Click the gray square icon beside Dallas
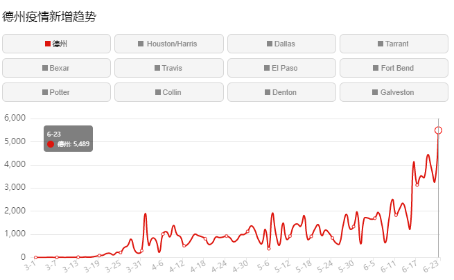454x280 pixels. [x=269, y=44]
